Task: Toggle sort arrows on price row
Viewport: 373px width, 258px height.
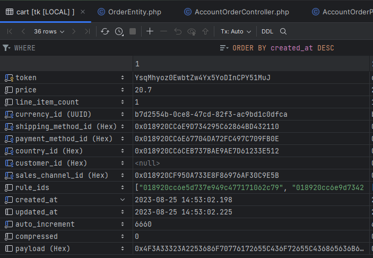Action: [x=123, y=90]
